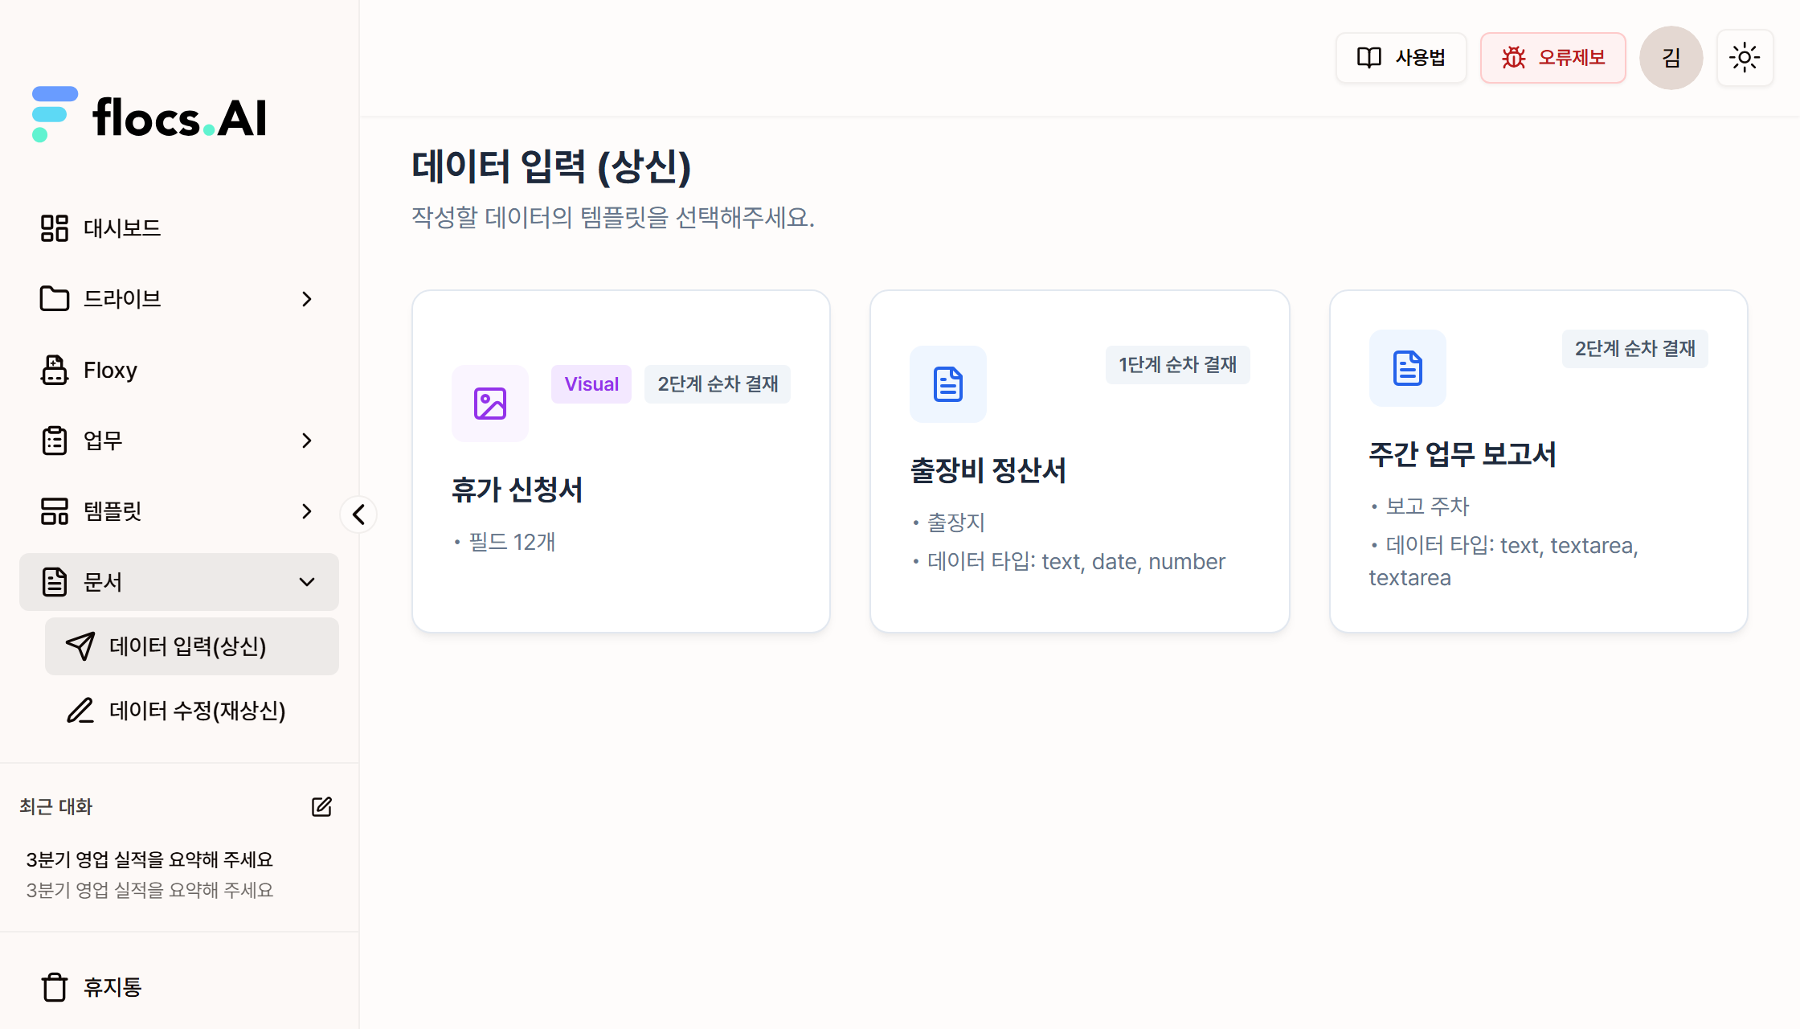Screen dimensions: 1800x1029
Task: Click the pencil icon beside 데이터 수정
Action: 80,711
